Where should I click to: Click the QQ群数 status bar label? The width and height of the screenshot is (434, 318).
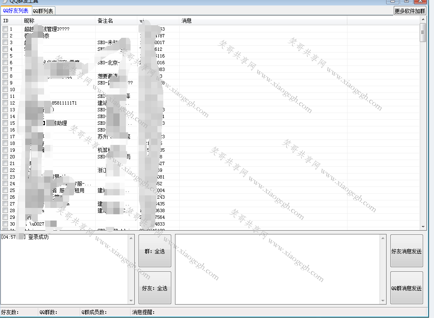pyautogui.click(x=48, y=312)
